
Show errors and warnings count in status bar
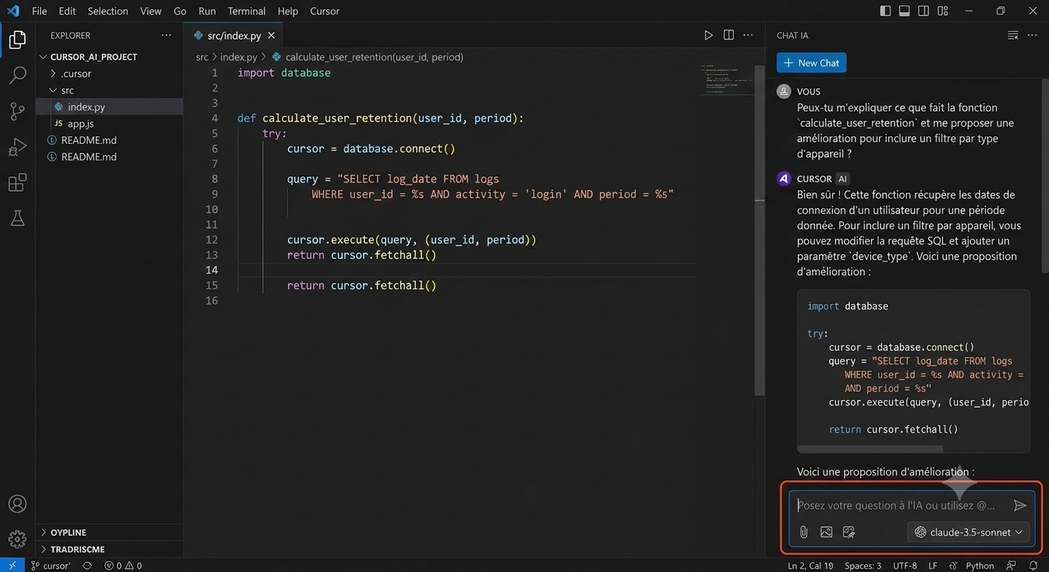click(x=123, y=566)
